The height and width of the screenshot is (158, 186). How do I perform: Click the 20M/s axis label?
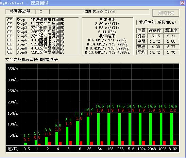[x=13, y=102]
